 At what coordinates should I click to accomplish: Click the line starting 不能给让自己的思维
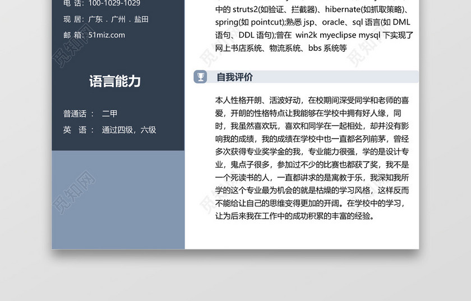[x=311, y=203]
